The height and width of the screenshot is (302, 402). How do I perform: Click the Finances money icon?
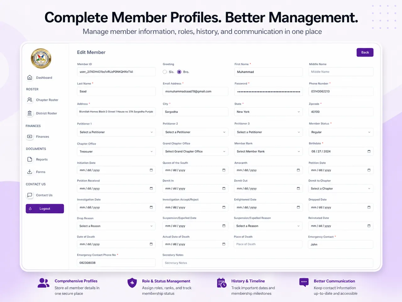(30, 137)
